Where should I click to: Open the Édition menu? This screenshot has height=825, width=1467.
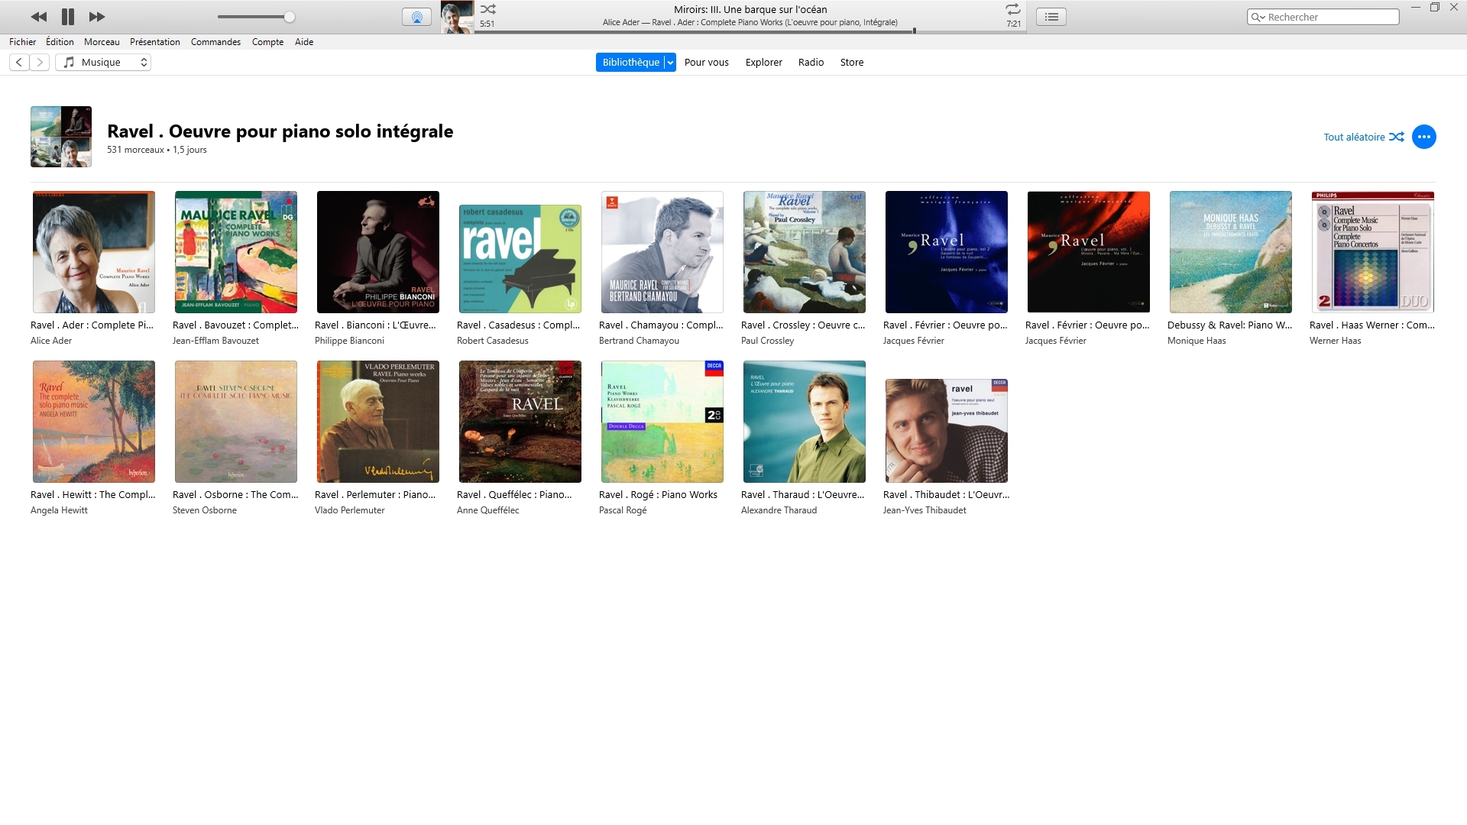click(x=60, y=42)
